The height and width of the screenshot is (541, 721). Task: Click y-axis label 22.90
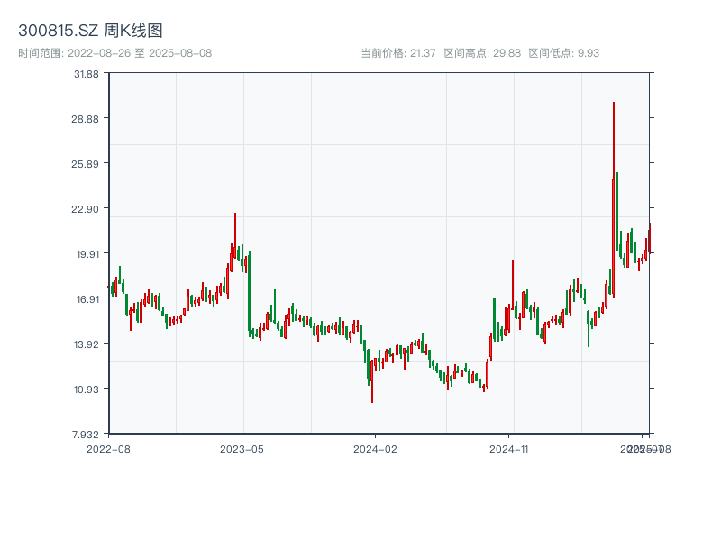click(x=85, y=209)
